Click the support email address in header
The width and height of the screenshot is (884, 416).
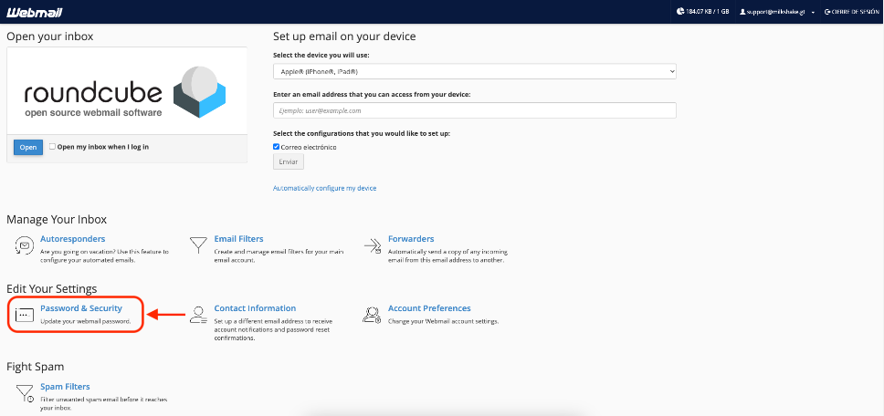pyautogui.click(x=777, y=12)
